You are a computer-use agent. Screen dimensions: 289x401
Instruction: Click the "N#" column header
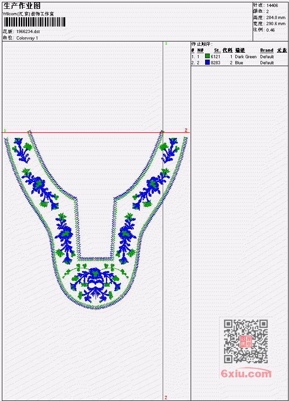click(200, 50)
